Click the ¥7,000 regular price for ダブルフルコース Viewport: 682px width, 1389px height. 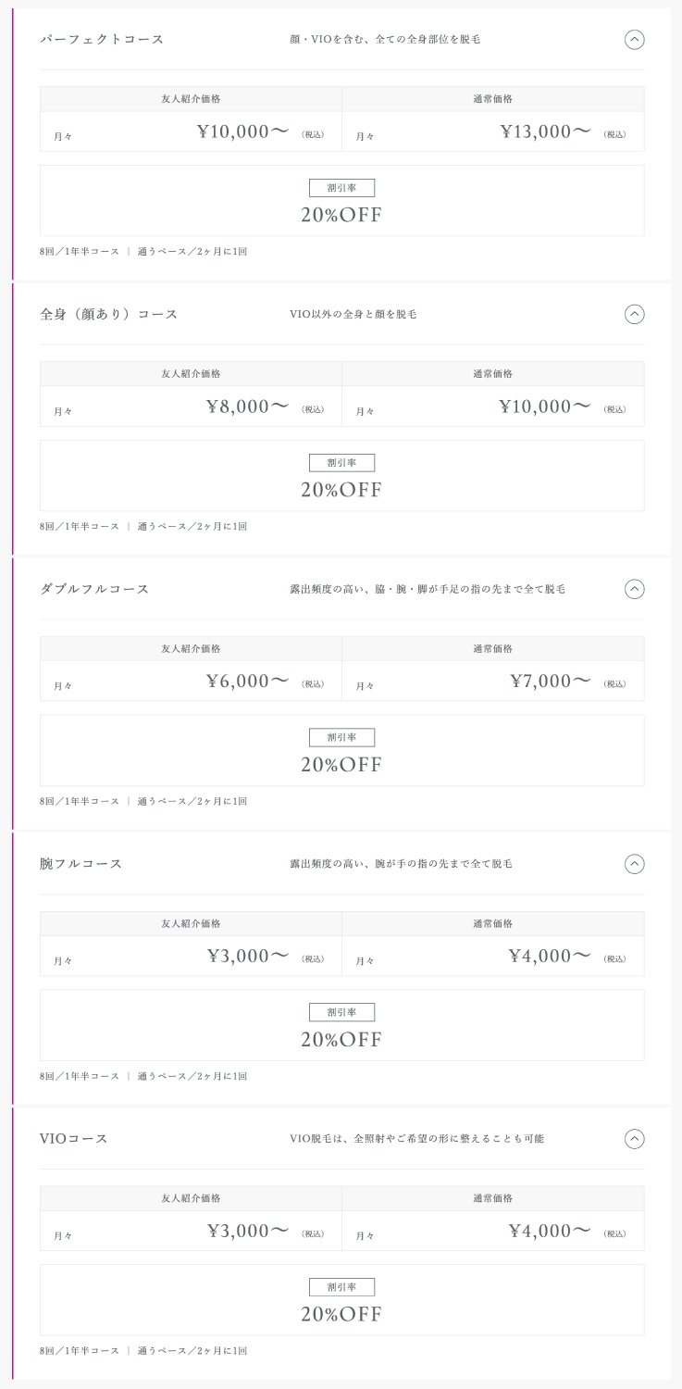tap(550, 682)
